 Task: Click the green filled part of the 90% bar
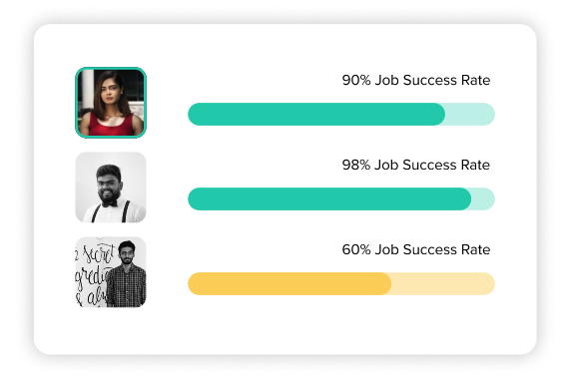tap(316, 115)
